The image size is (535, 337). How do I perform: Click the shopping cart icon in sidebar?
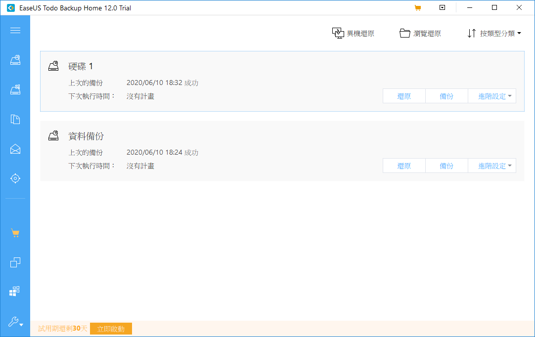click(x=15, y=233)
